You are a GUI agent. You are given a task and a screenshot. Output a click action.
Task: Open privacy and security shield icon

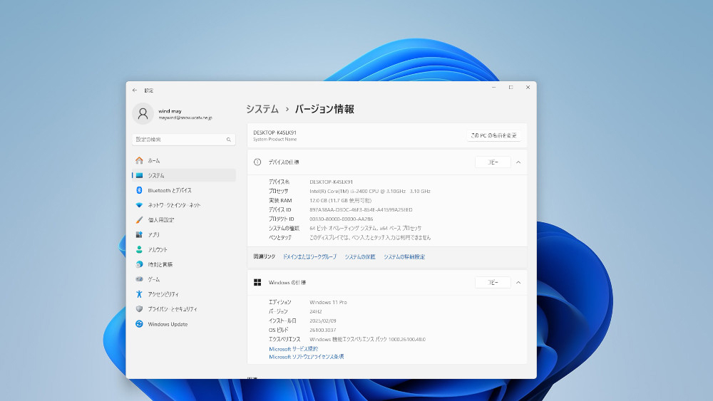[139, 309]
